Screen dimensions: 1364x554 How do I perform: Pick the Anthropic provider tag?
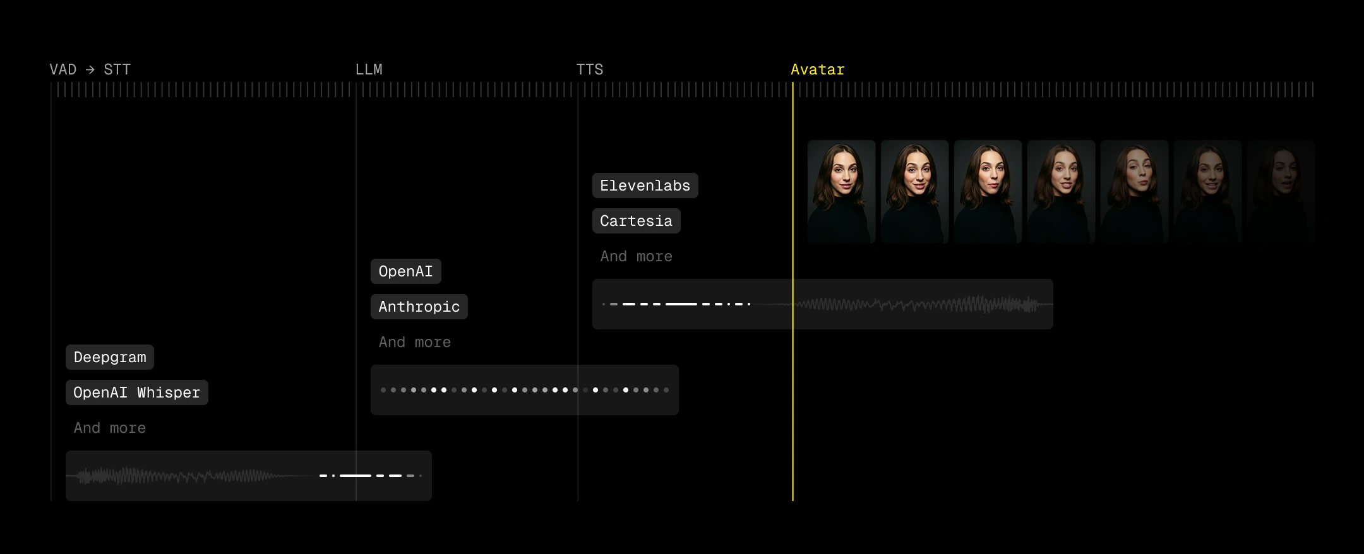419,307
